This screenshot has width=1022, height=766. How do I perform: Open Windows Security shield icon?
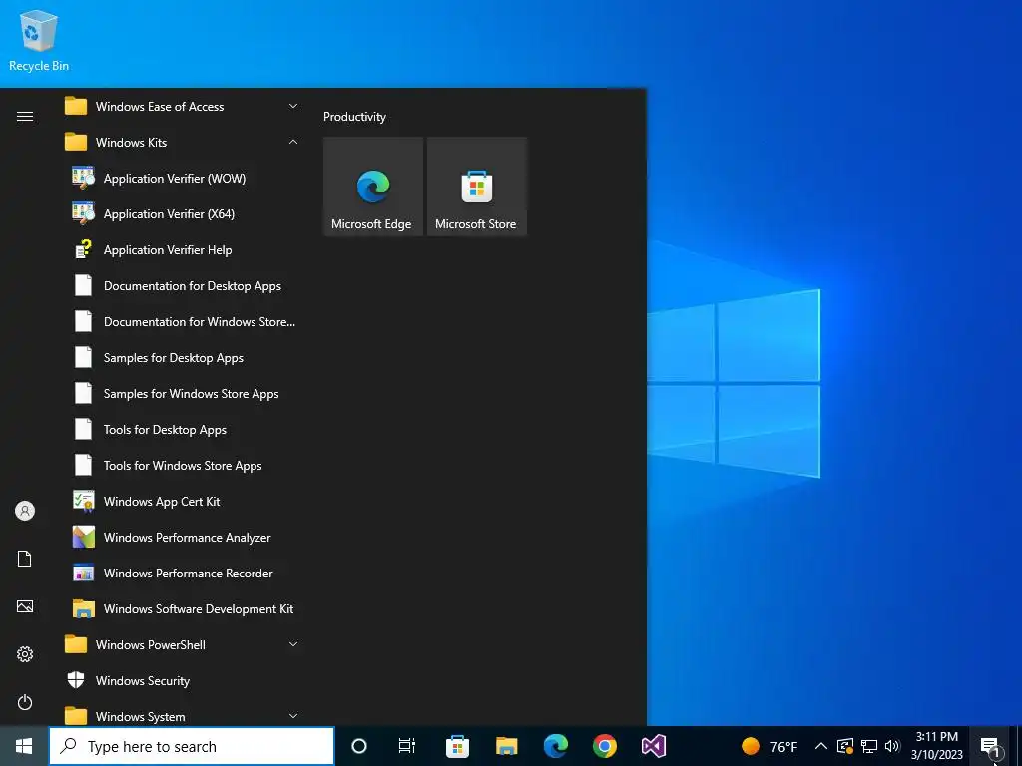click(76, 680)
